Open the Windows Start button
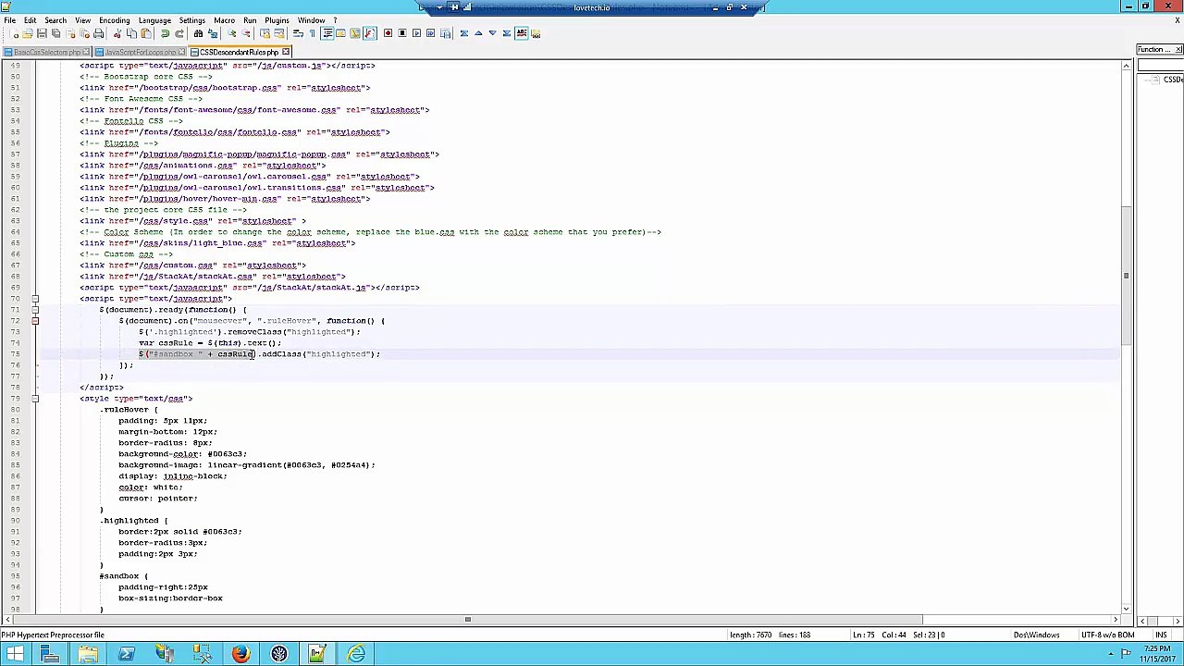Image resolution: width=1184 pixels, height=666 pixels. pyautogui.click(x=15, y=655)
